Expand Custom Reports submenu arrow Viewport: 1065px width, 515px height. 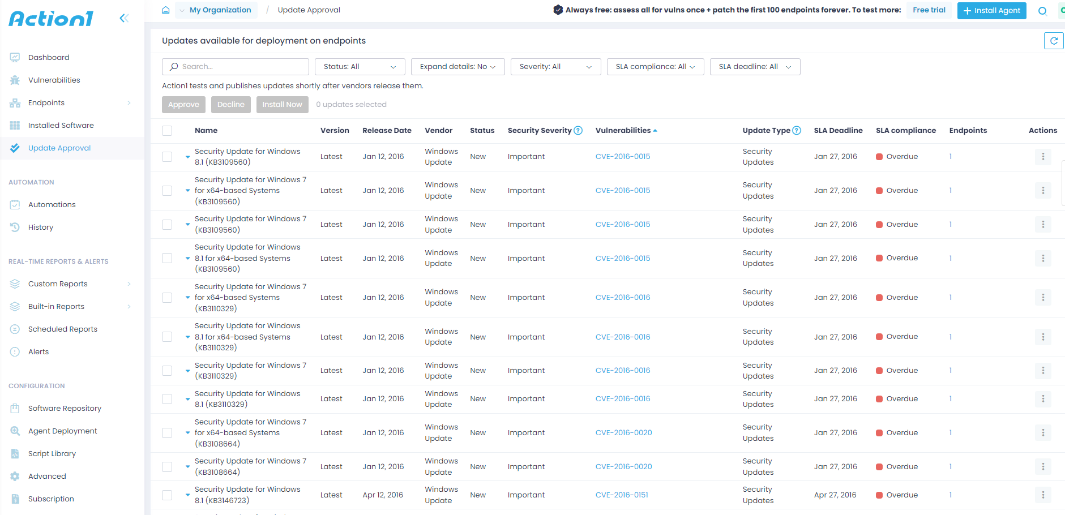(x=129, y=284)
